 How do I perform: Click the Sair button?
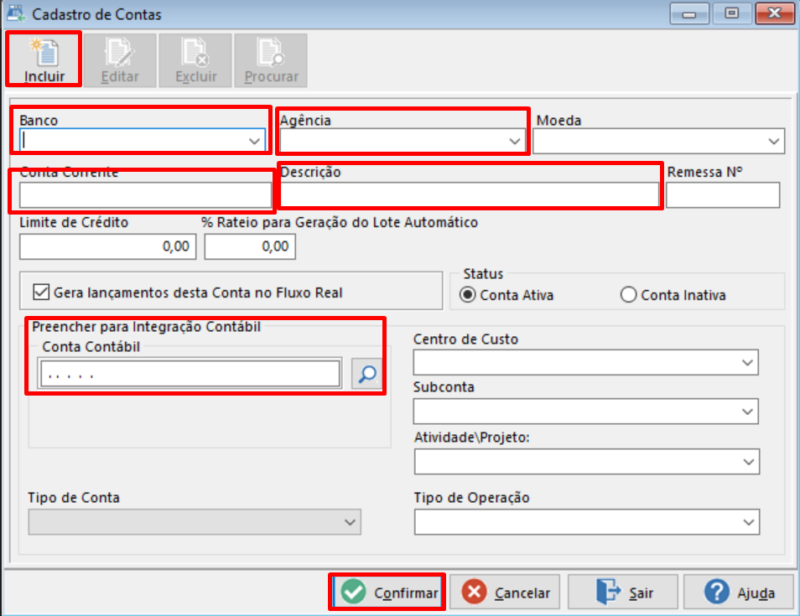pos(623,592)
